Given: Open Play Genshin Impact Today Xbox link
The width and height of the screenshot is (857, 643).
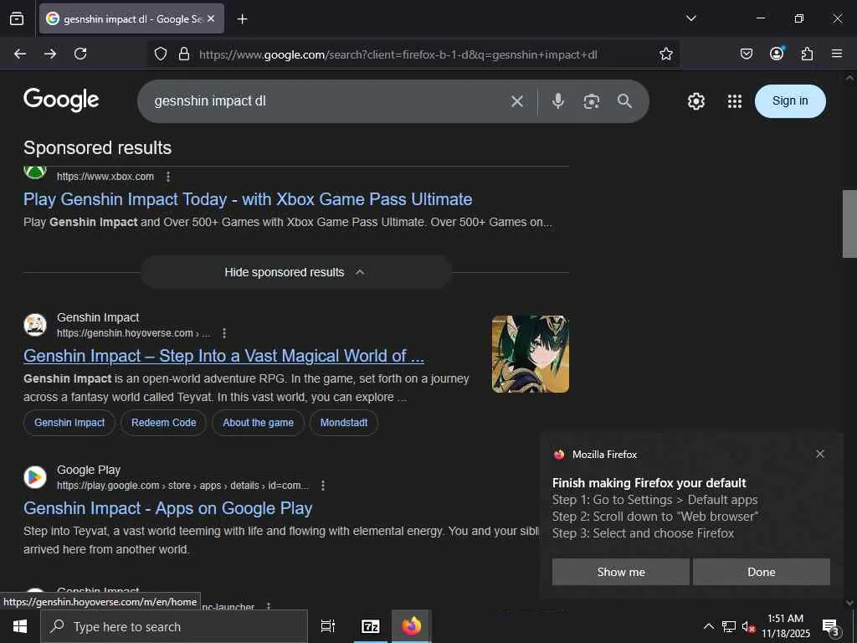Looking at the screenshot, I should click(x=248, y=199).
